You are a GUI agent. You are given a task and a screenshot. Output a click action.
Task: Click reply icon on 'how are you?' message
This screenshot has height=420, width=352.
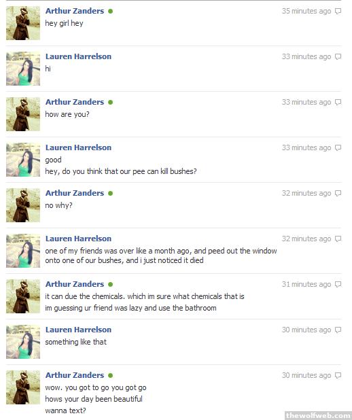coord(338,103)
